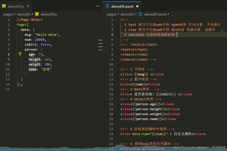The height and width of the screenshot is (151, 227).
Task: Click '{{person.name}}' on line 21
Action: (x=147, y=119)
